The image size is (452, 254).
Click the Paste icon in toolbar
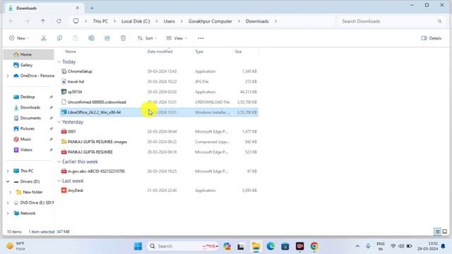(x=76, y=38)
